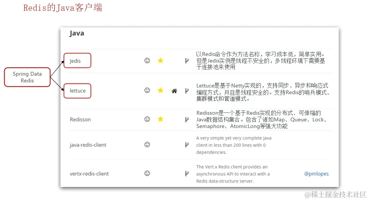This screenshot has height=201, width=369.
Task: Click the yellow star in Redisson row
Action: coord(160,119)
